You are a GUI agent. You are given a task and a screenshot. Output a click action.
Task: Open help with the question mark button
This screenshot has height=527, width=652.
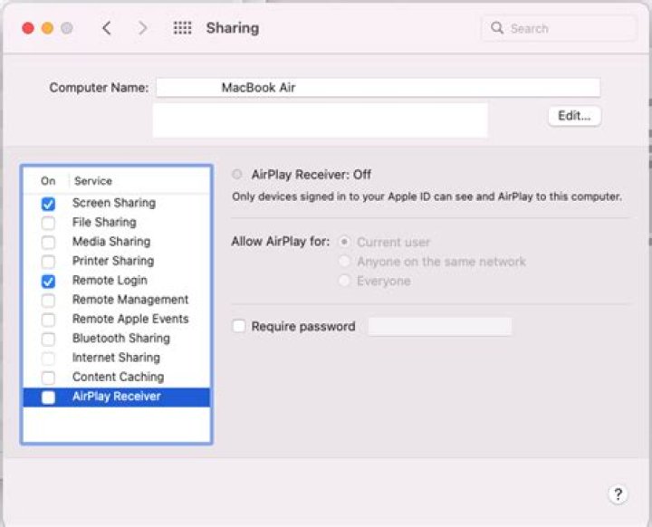tap(618, 494)
